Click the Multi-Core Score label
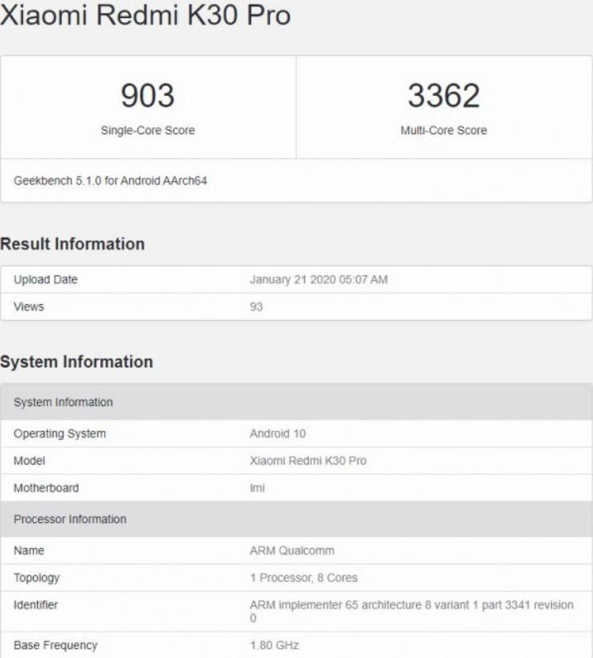This screenshot has width=593, height=658. (x=444, y=130)
